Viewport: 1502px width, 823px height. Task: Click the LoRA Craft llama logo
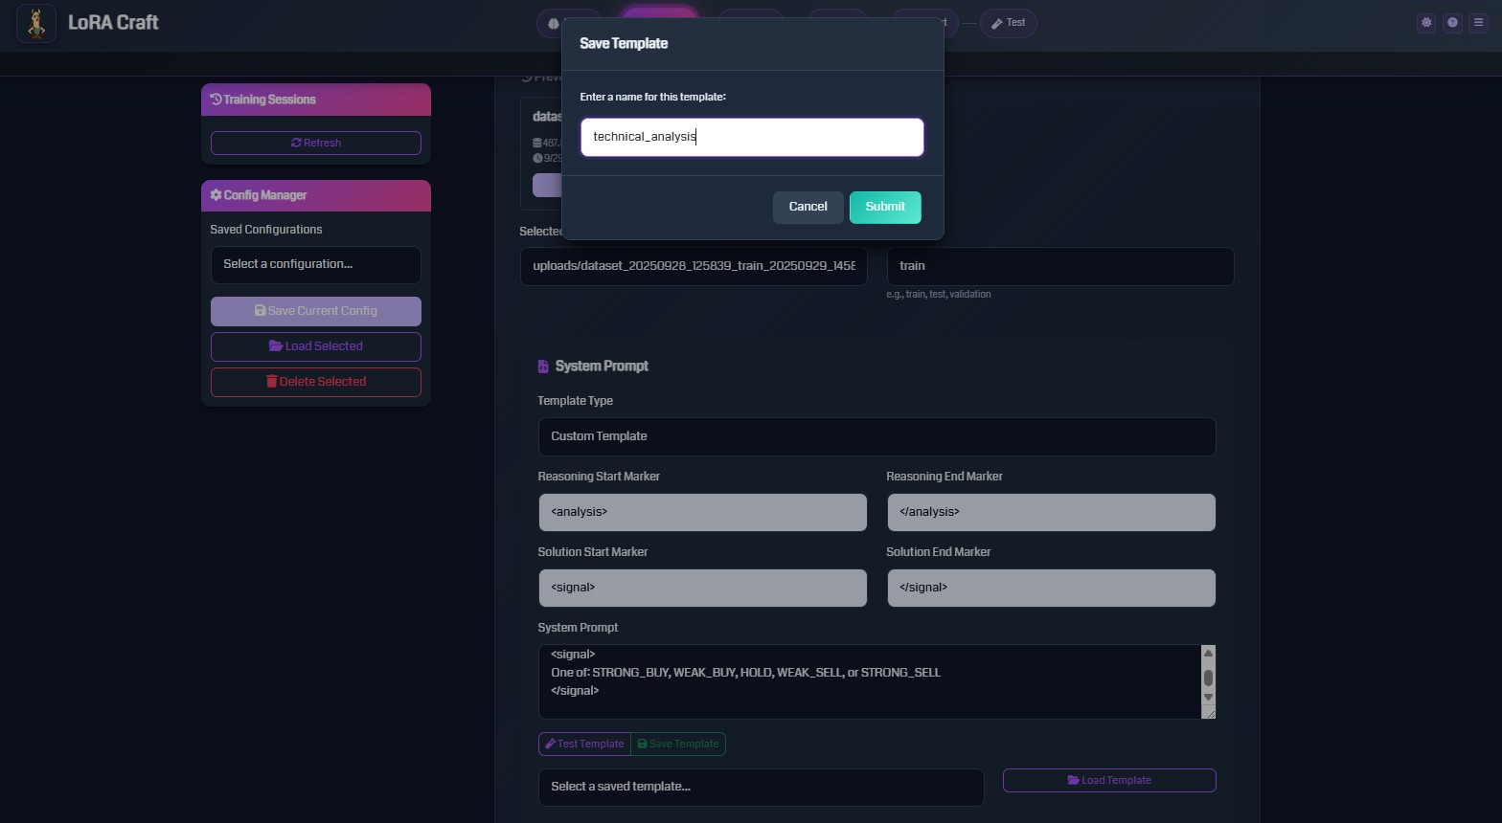pos(36,24)
